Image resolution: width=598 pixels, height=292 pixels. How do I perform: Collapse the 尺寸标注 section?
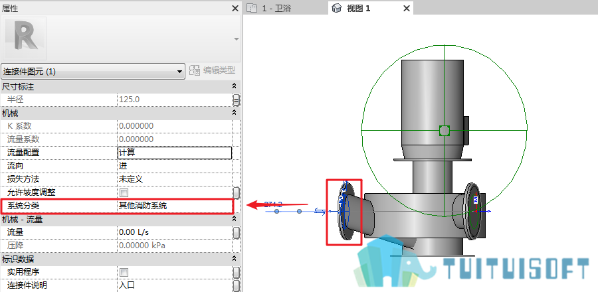point(235,87)
